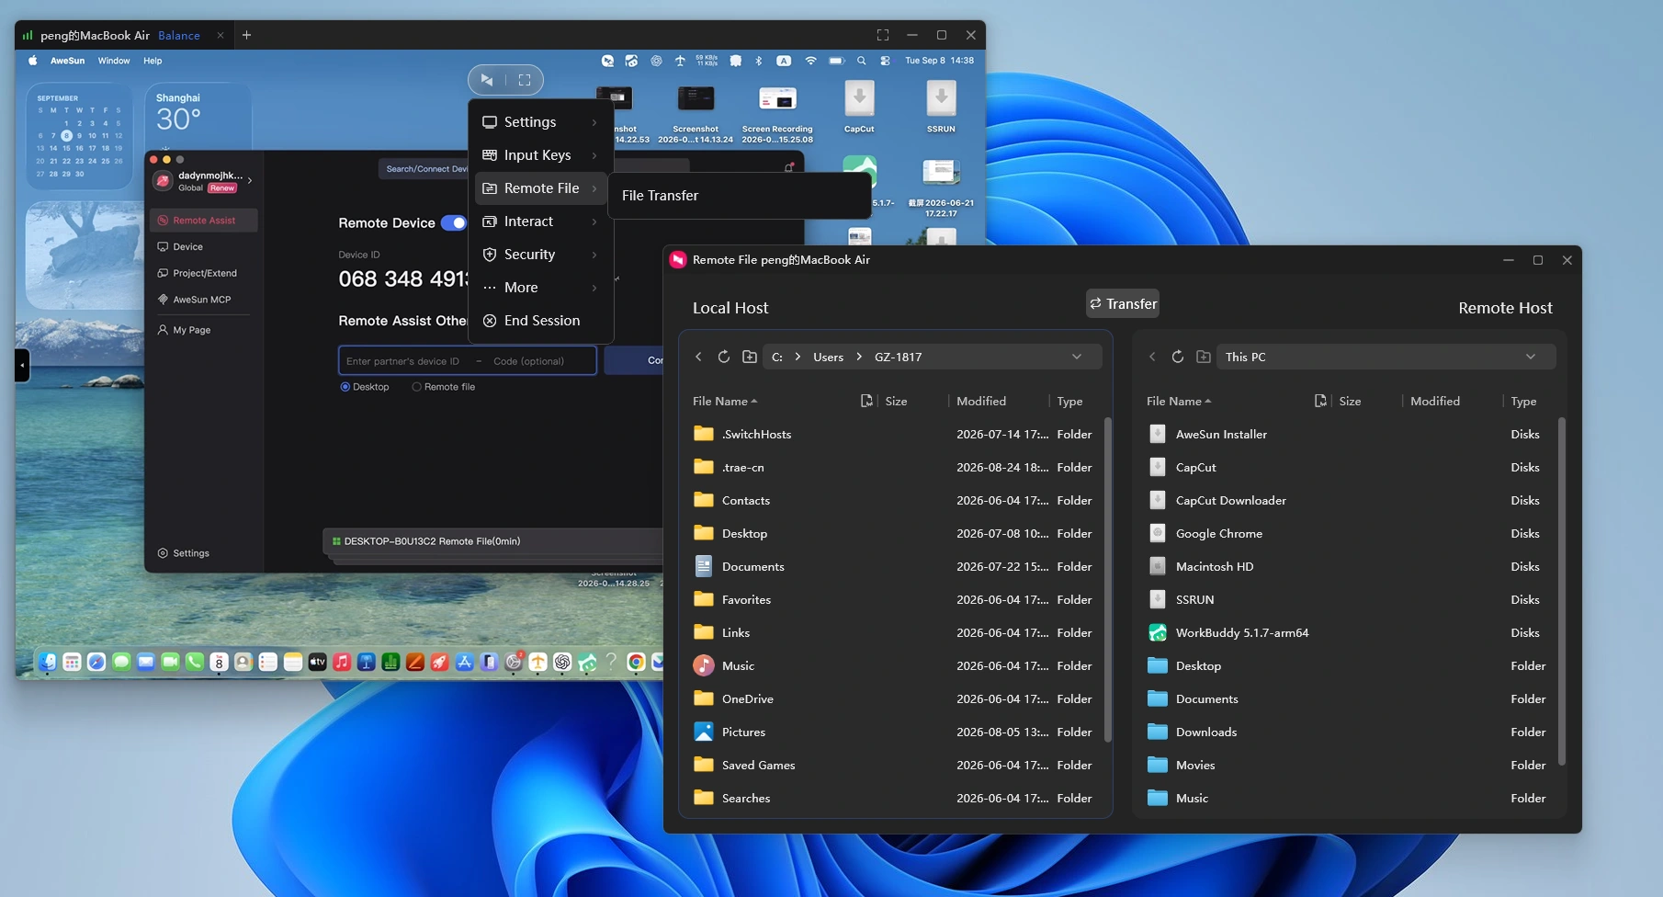Open Settings at bottom of AweSun sidebar

[184, 553]
